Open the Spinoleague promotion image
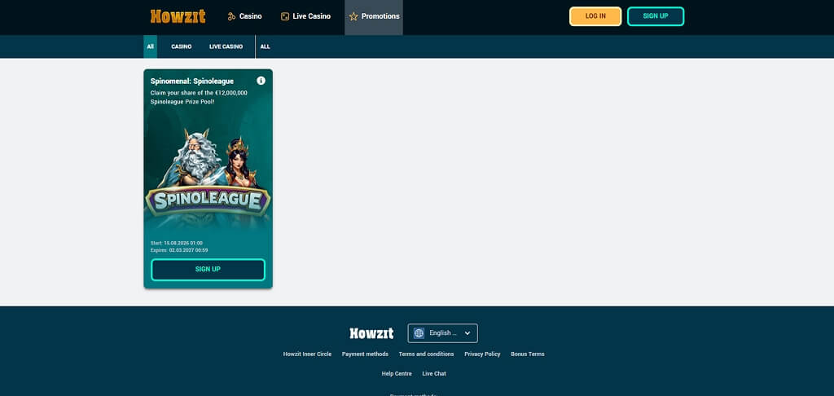Image resolution: width=834 pixels, height=396 pixels. [x=208, y=178]
